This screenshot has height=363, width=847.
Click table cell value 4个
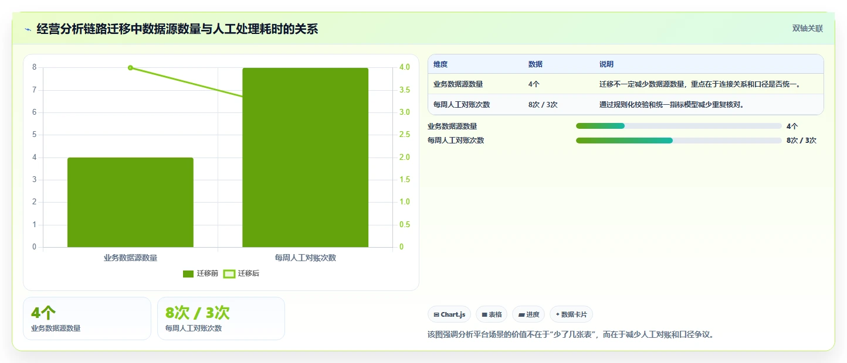(534, 84)
